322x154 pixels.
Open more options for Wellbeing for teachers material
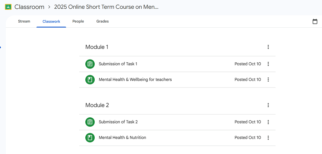click(x=268, y=80)
